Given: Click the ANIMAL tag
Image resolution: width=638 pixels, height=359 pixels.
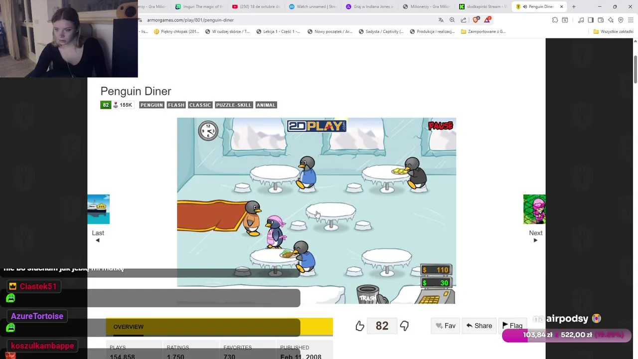Looking at the screenshot, I should click(x=266, y=105).
